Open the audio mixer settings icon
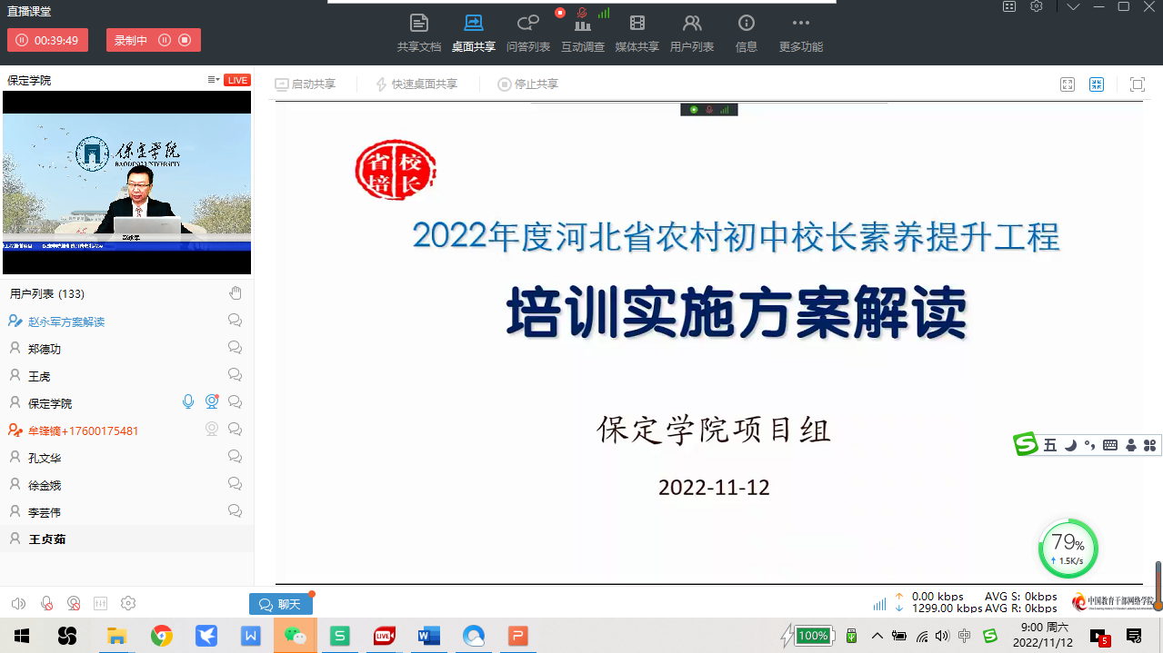The width and height of the screenshot is (1163, 653). click(100, 603)
